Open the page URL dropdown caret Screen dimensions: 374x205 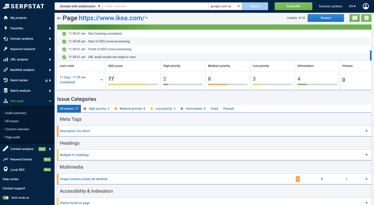coord(146,18)
